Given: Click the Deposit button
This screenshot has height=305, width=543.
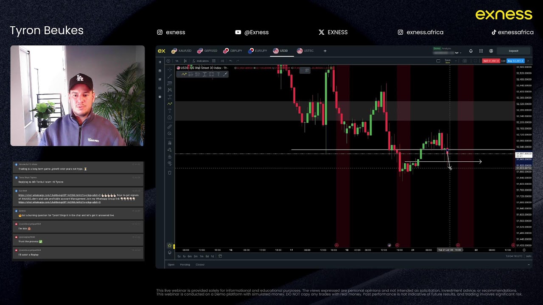Looking at the screenshot, I should tap(513, 51).
